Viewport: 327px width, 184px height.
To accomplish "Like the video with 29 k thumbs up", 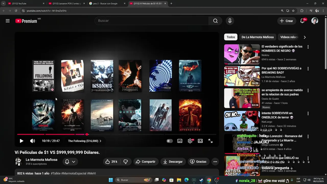I will [111, 162].
